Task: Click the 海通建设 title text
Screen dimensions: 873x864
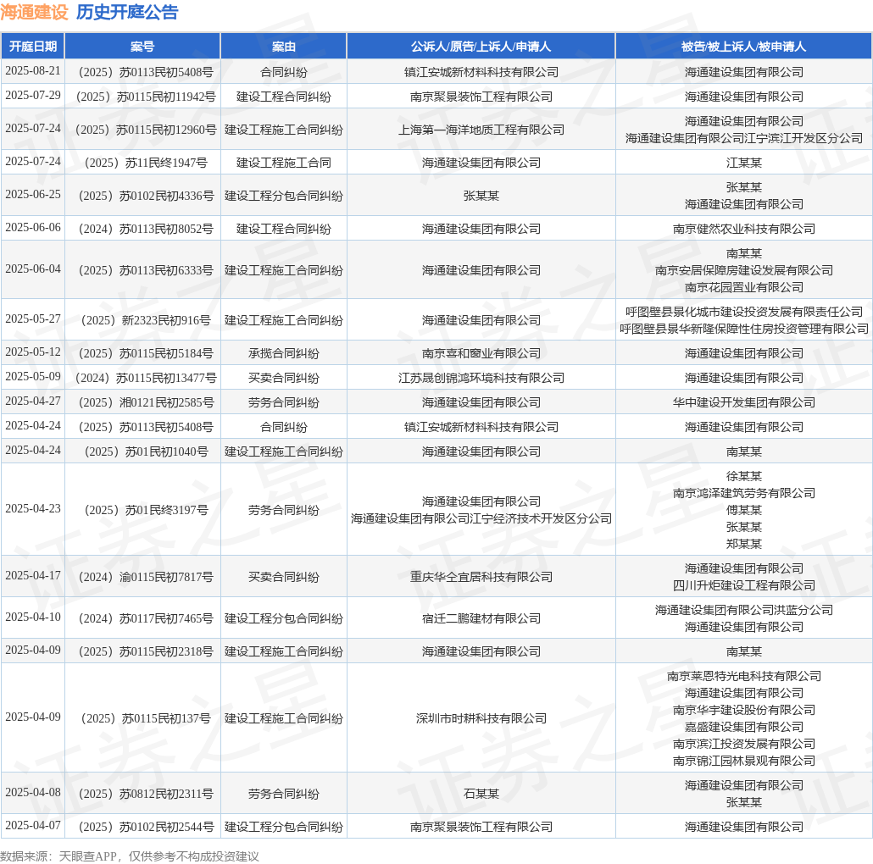Action: pos(34,12)
